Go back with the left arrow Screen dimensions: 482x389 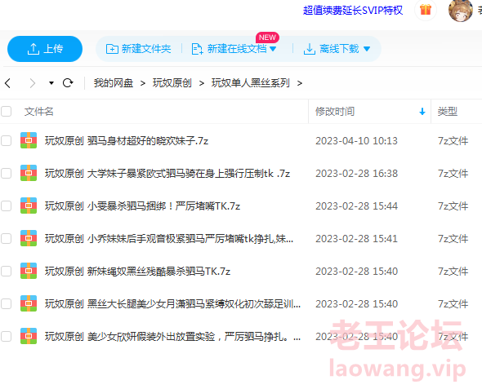(8, 83)
